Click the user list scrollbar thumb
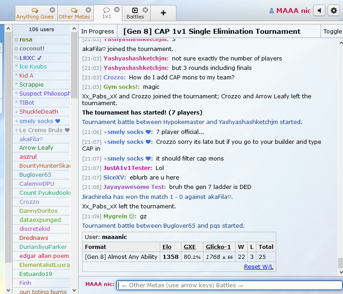This screenshot has width=343, height=294. coord(74,65)
